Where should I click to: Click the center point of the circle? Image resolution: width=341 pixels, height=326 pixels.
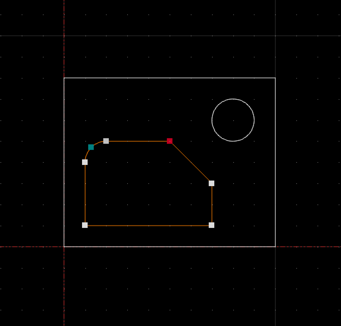pyautogui.click(x=233, y=120)
